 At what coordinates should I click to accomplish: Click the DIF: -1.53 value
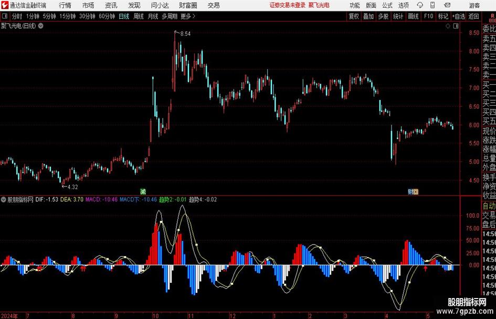(47, 200)
